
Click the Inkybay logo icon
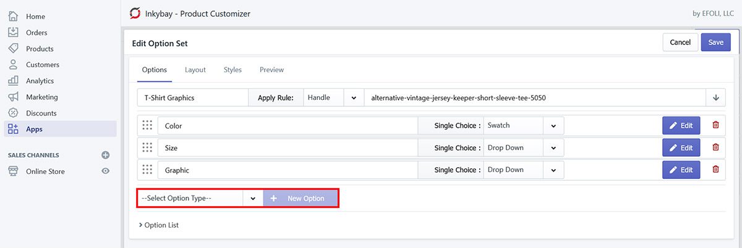(135, 13)
